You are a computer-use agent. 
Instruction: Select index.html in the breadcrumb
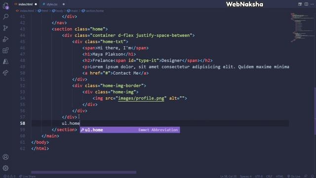point(27,11)
